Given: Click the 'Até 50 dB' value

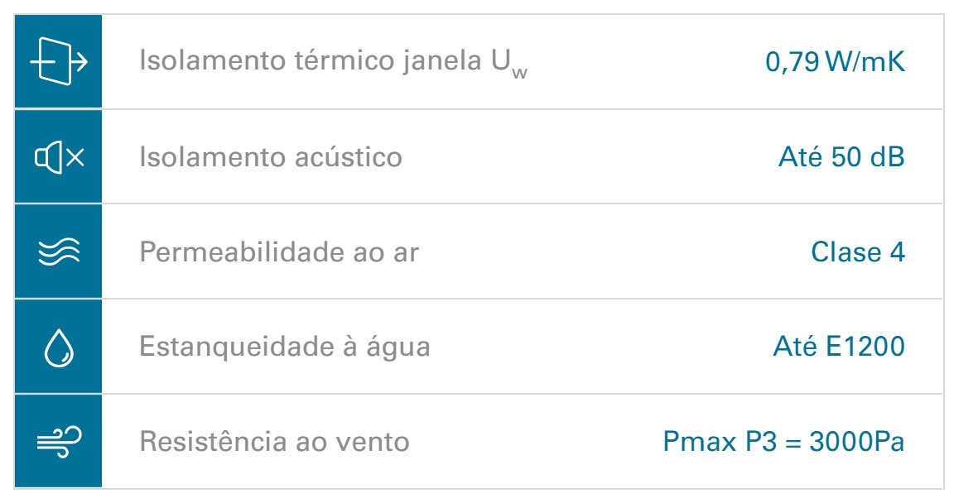Looking at the screenshot, I should pos(841,156).
